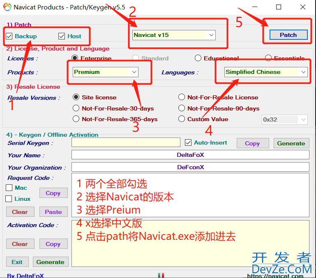This screenshot has width=316, height=278.
Task: Generate the activation code
Action: (51, 262)
